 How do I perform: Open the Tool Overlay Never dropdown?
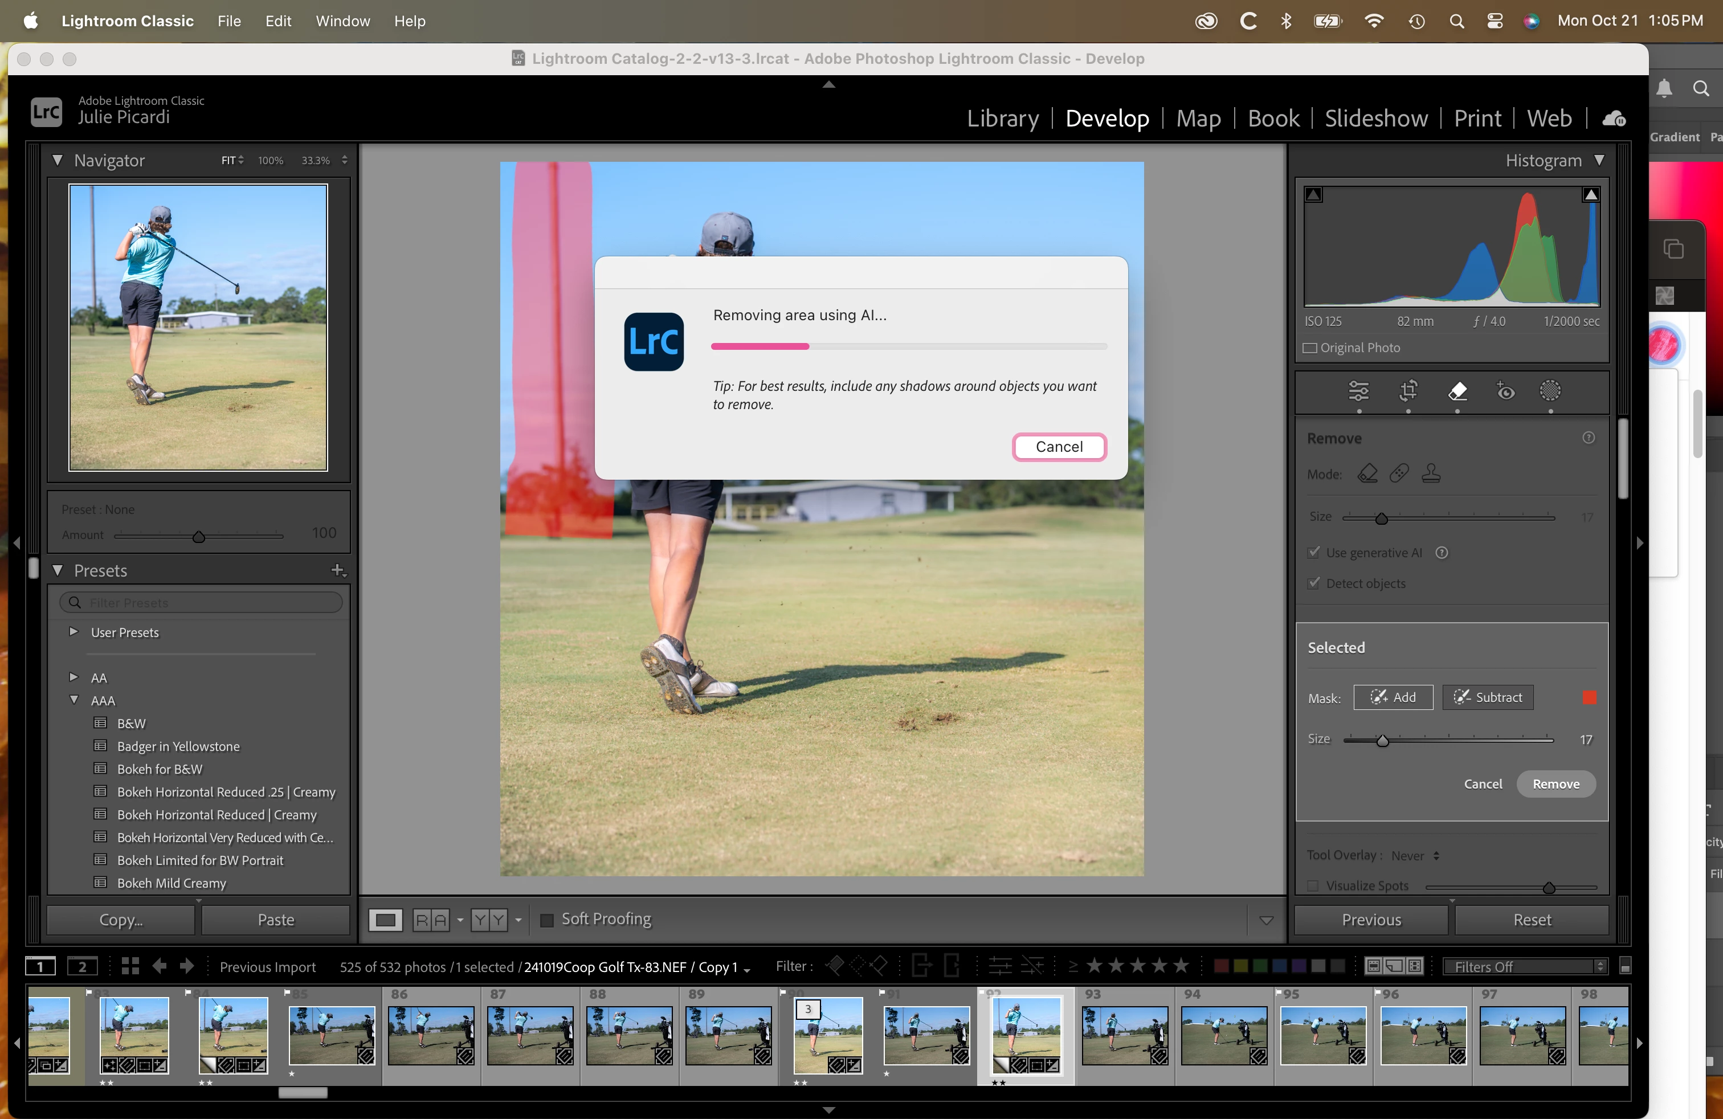[x=1415, y=856]
